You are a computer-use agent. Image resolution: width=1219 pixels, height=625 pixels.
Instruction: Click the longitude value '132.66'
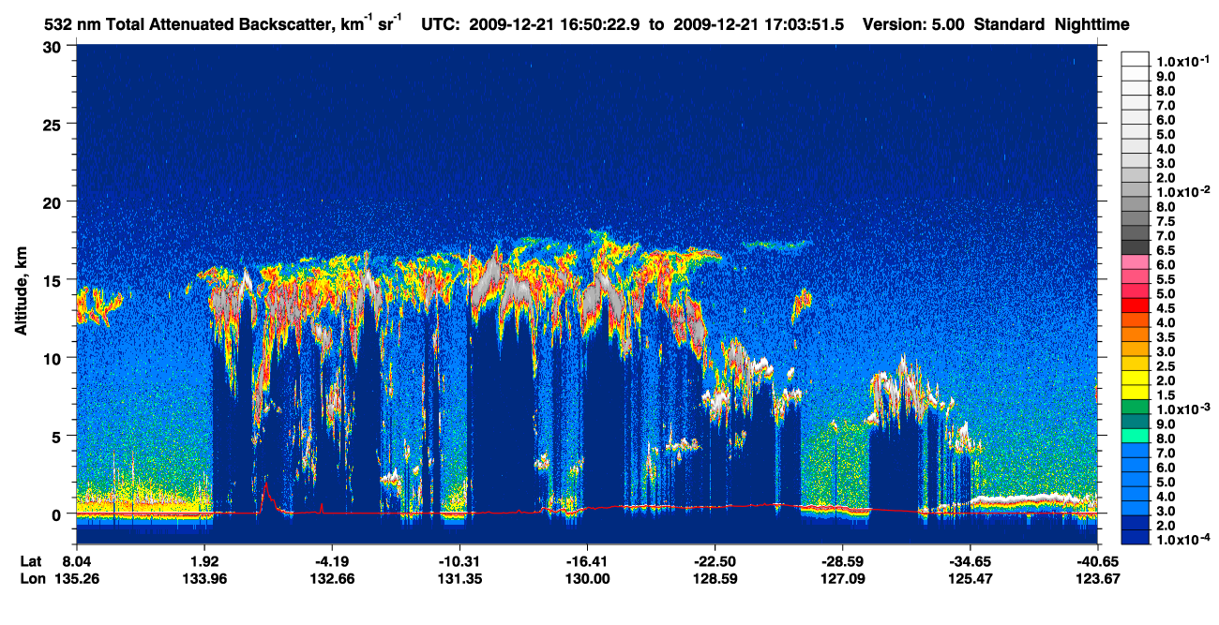(x=330, y=578)
